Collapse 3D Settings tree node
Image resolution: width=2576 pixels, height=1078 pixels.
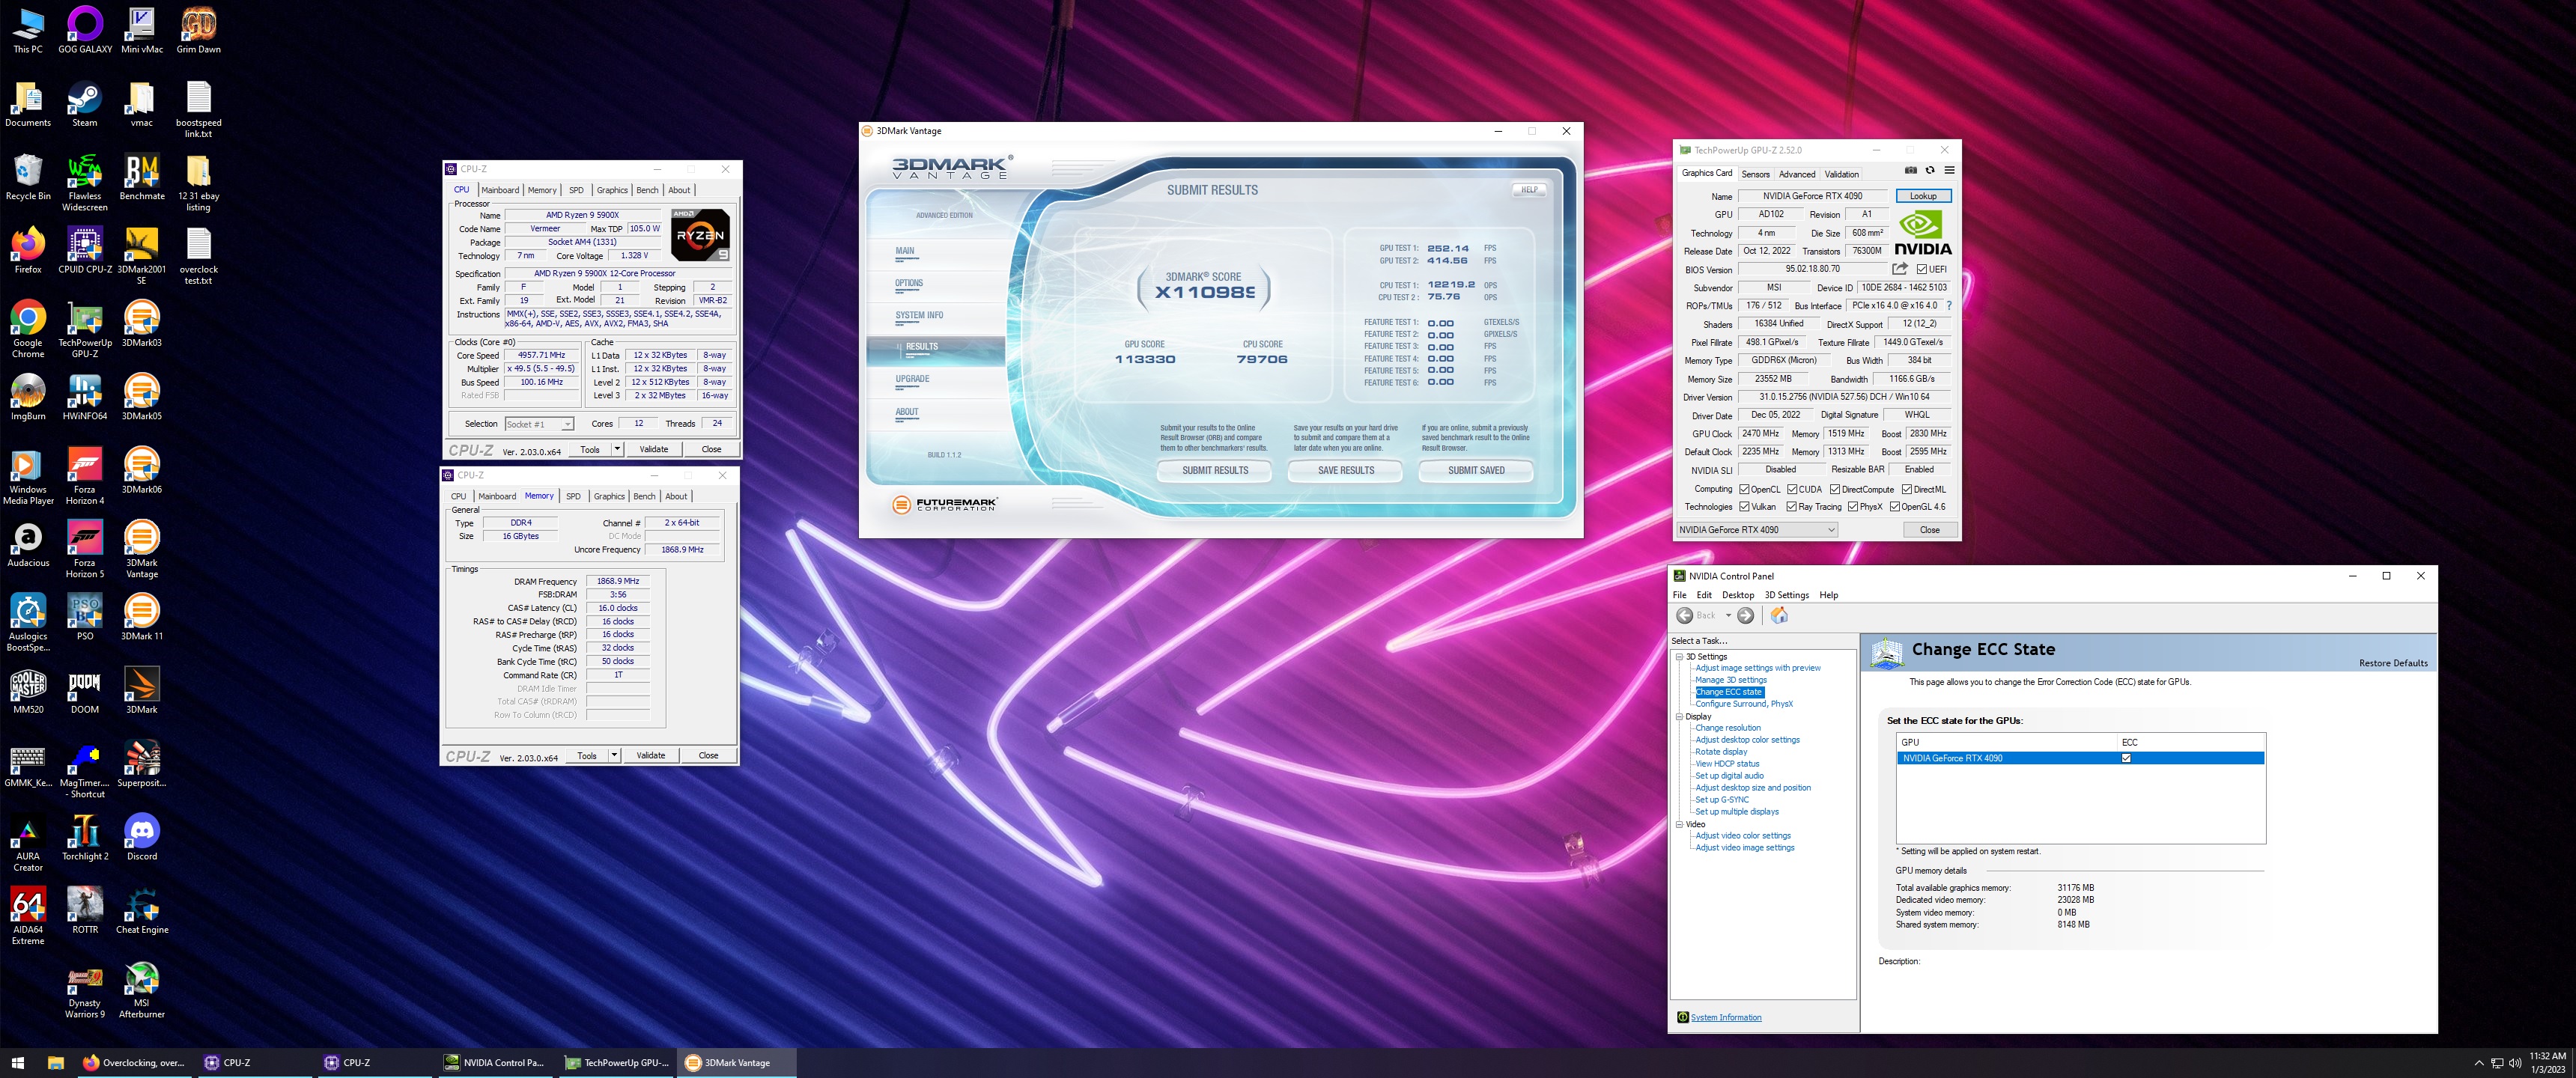coord(1679,657)
